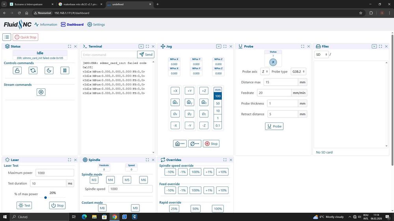Viewport: 394px width, 221px height.
Task: Open the zero all axes button
Action: point(195,144)
